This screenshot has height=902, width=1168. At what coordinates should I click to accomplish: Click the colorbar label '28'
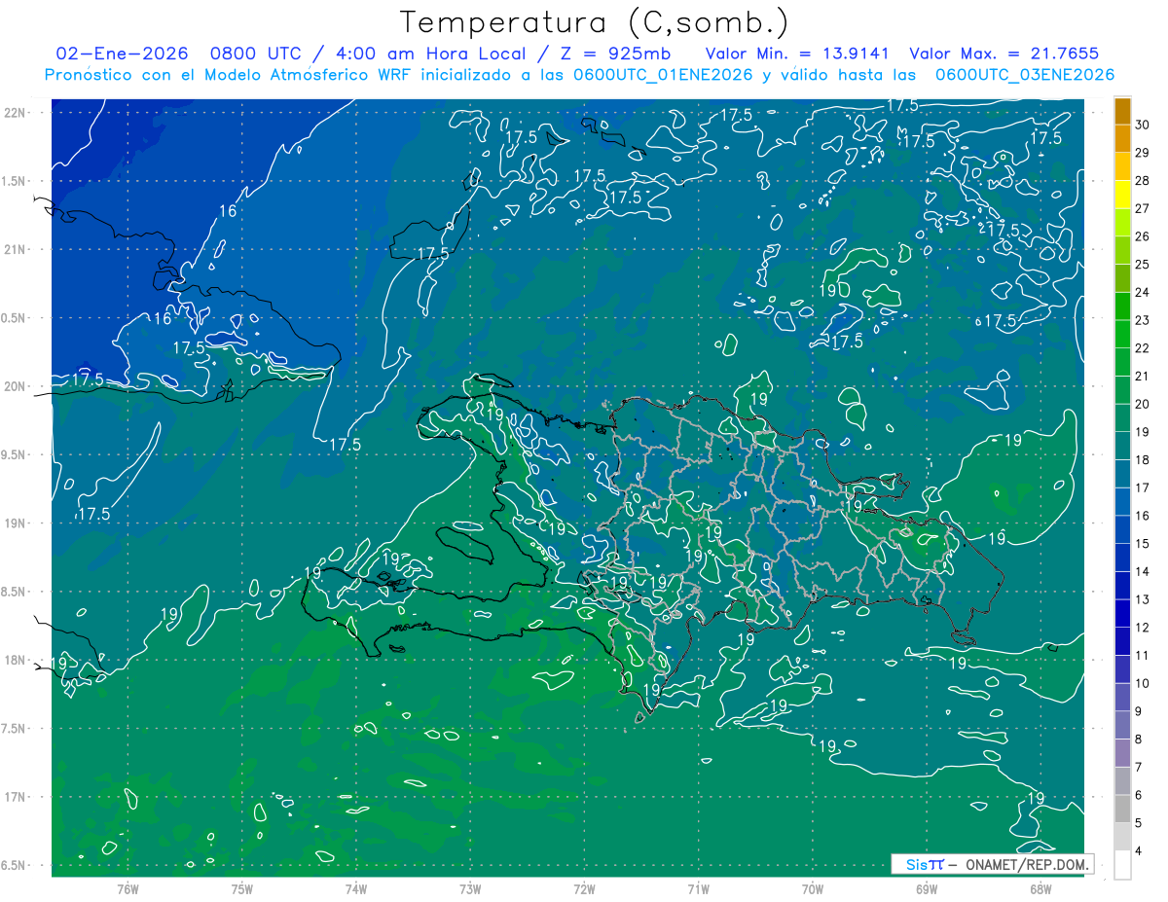(x=1143, y=180)
